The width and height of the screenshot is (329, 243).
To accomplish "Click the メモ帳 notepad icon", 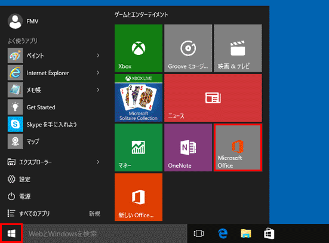I will click(x=16, y=90).
